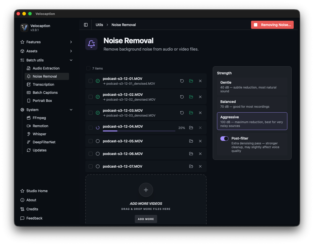The width and height of the screenshot is (314, 245).
Task: Open folder icon for podcast-s3-12-07.MOV
Action: [191, 166]
